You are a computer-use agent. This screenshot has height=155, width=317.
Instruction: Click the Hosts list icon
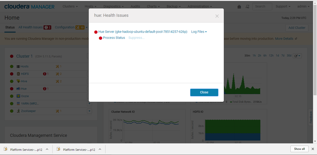point(18,66)
